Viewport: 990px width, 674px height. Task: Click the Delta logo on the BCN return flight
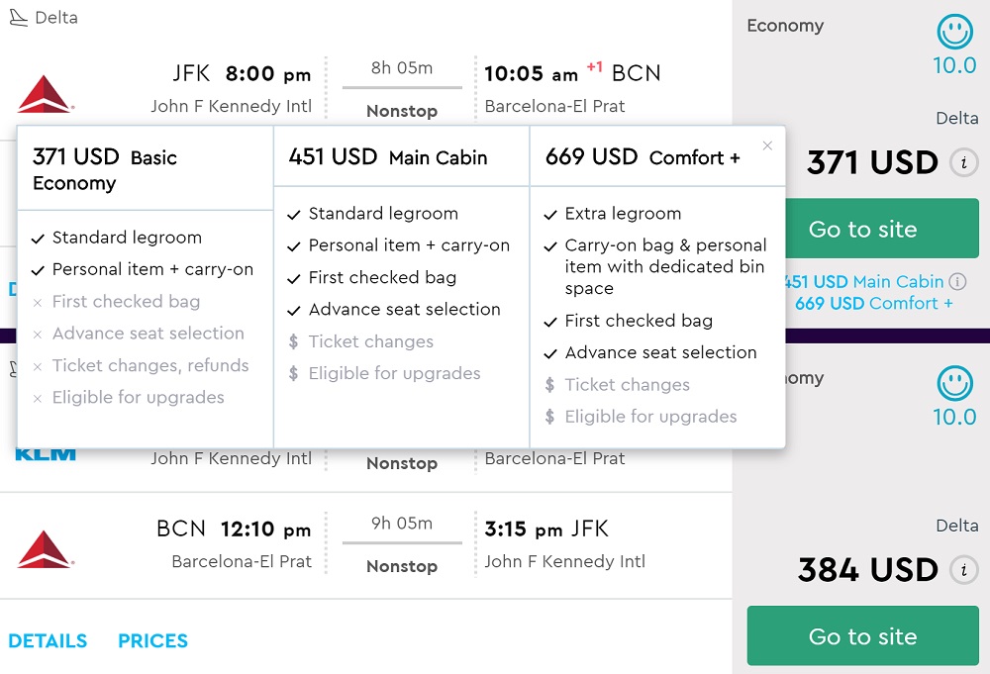(45, 548)
